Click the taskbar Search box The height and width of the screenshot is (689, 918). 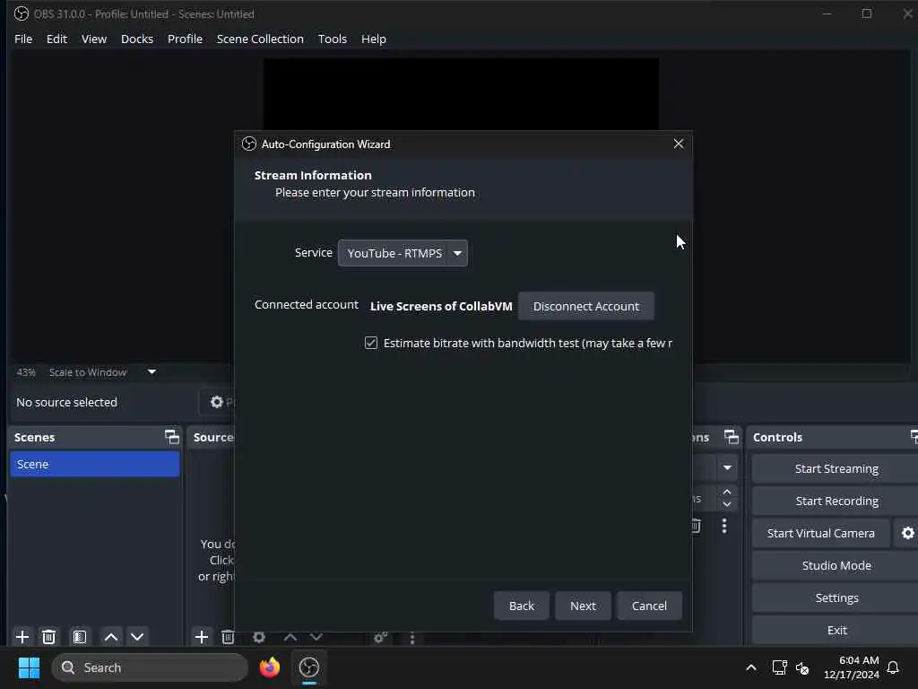tap(150, 667)
